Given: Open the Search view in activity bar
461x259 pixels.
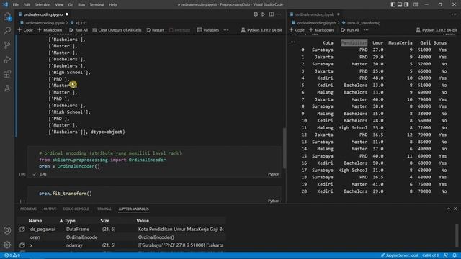Looking at the screenshot, I should point(7,30).
